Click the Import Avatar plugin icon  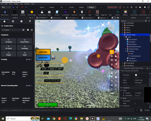42,13
